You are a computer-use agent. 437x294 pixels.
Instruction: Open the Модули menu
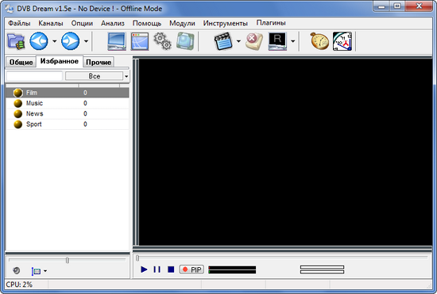click(182, 23)
